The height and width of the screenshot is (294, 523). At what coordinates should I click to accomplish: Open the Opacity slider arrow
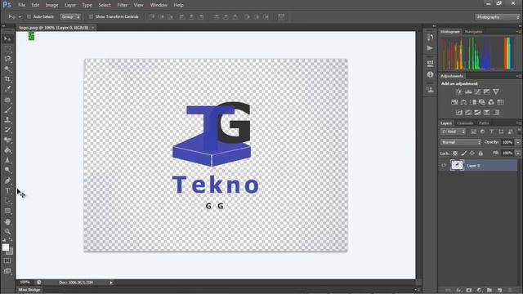pyautogui.click(x=517, y=142)
